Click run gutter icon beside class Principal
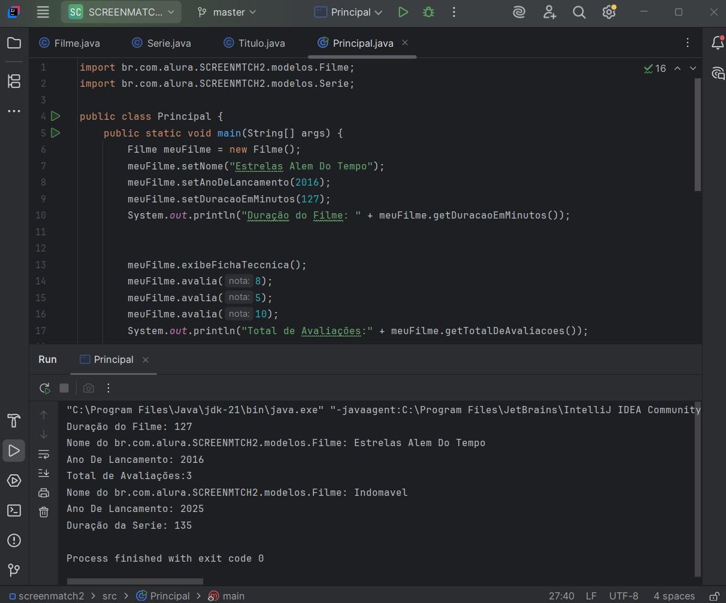The height and width of the screenshot is (603, 726). pos(56,116)
